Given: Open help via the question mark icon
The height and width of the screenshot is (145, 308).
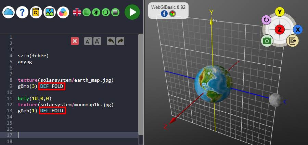Looking at the screenshot, I should (x=22, y=12).
